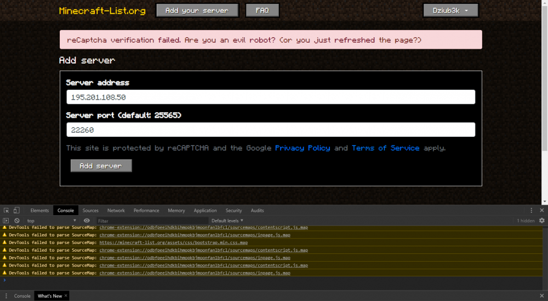Screen dimensions: 548x301
Task: Click the console prompt arrow line
Action: [x=272, y=280]
